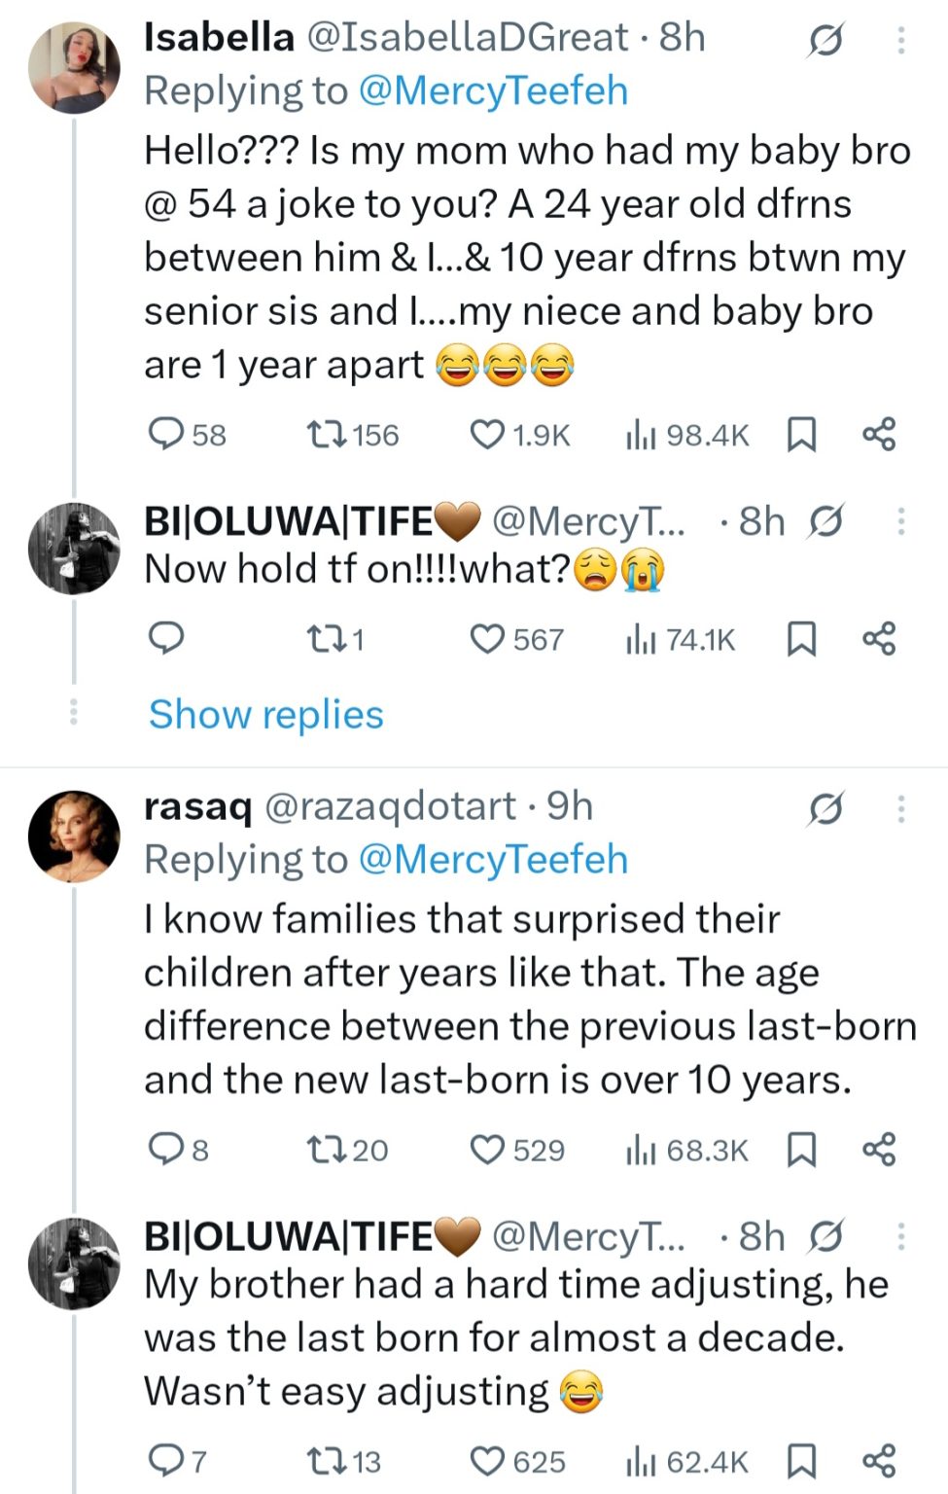The width and height of the screenshot is (948, 1494).
Task: Open more menu on "My brother" reply
Action: click(x=901, y=1236)
